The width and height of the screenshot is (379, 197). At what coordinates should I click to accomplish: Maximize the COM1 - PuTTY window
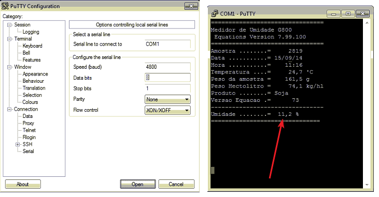pyautogui.click(x=348, y=14)
